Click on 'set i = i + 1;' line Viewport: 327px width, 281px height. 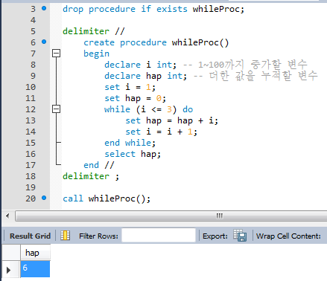(161, 132)
